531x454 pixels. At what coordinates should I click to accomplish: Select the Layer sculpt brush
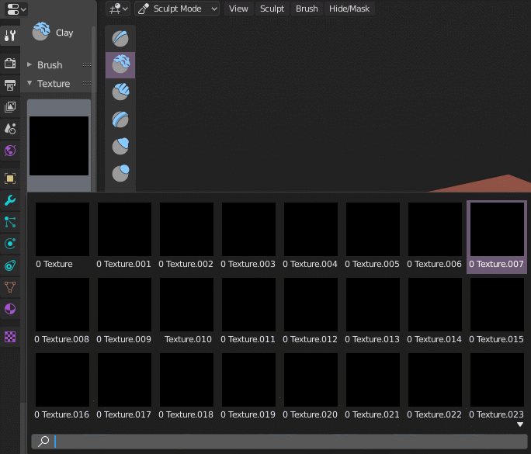coord(120,119)
